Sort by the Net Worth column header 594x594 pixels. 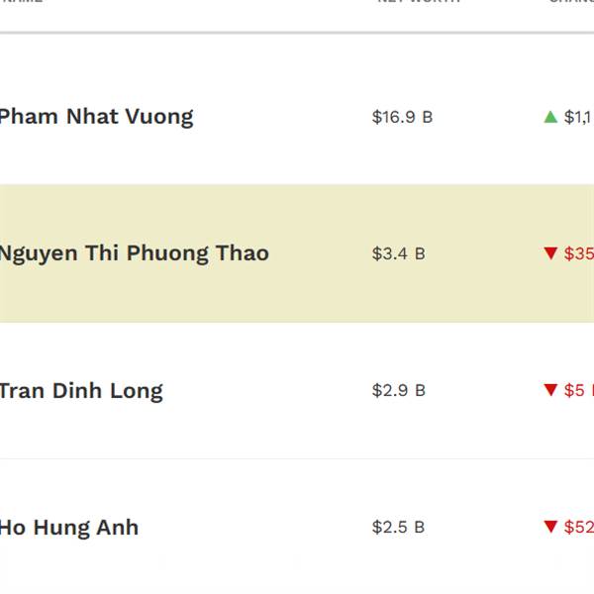pos(418,2)
